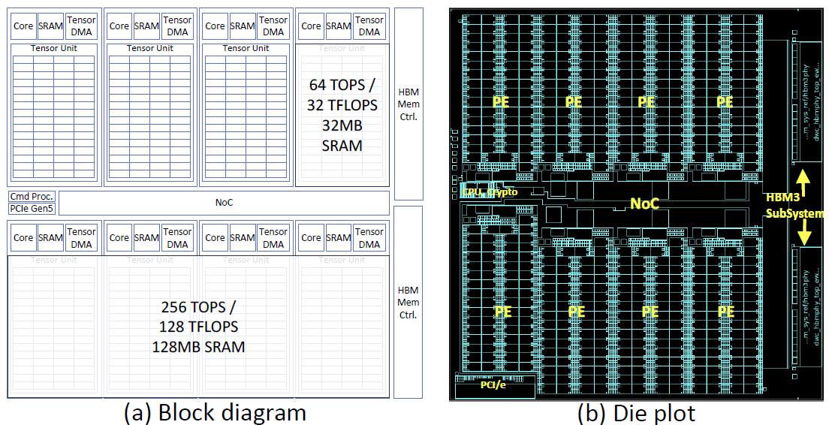This screenshot has height=425, width=832.
Task: Click the "(a) Block diagram" caption
Action: (x=215, y=413)
